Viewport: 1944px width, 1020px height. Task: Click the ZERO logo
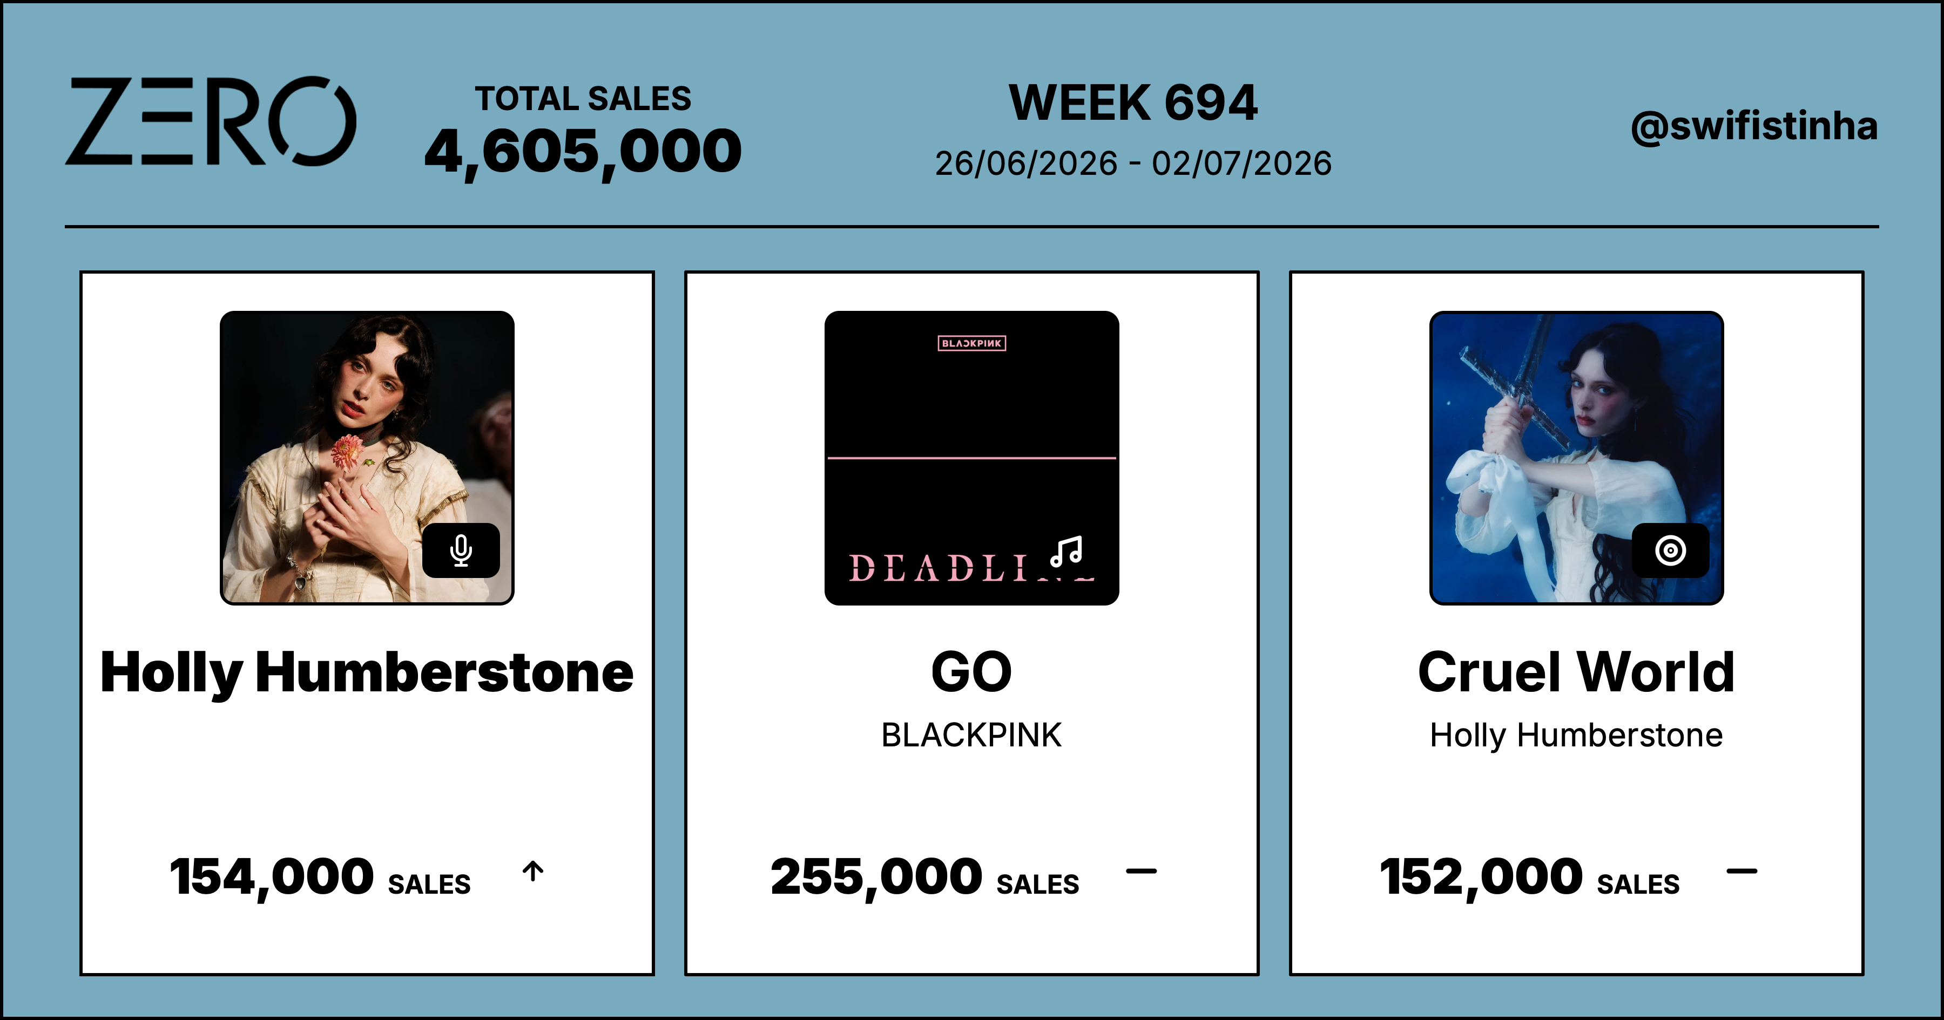[211, 121]
